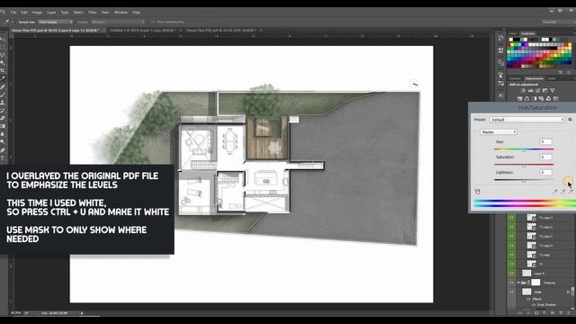Select the Dodge tool
This screenshot has height=324, width=576.
coord(3,142)
